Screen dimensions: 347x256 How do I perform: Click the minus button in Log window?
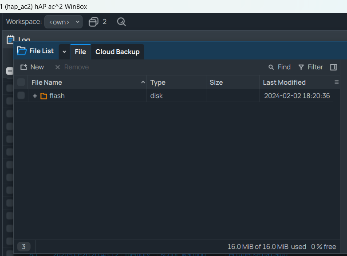pos(10,71)
